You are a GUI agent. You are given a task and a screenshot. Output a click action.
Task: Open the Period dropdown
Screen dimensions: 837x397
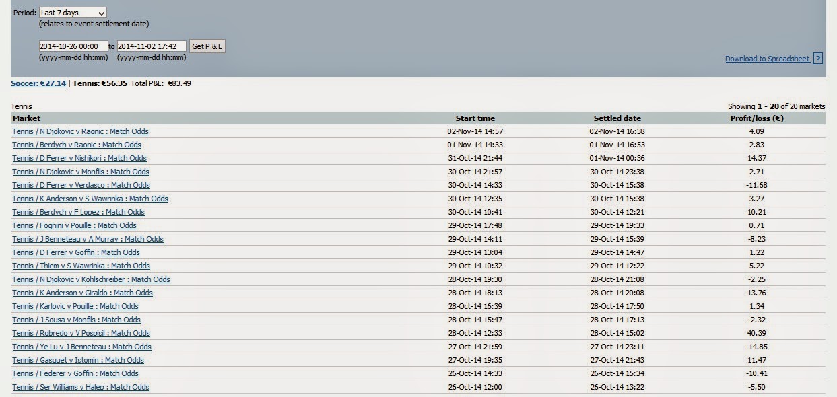(x=73, y=13)
